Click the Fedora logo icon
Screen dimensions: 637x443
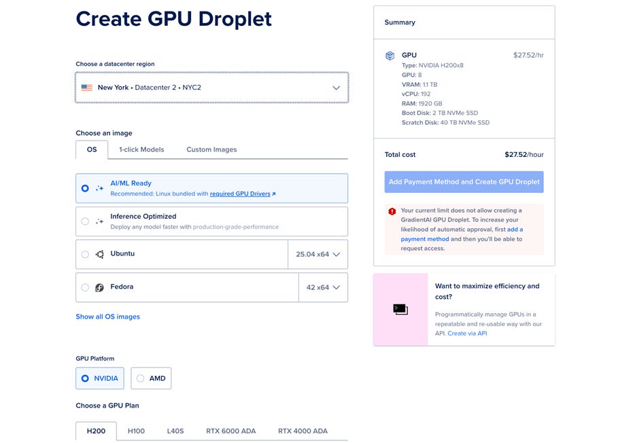point(99,287)
